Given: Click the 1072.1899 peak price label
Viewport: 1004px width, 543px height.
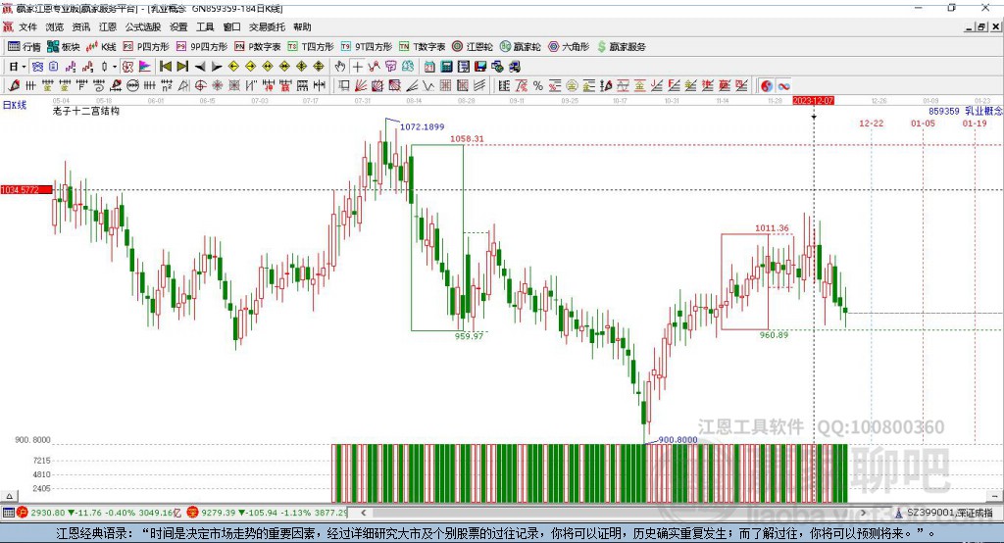Looking at the screenshot, I should pyautogui.click(x=422, y=126).
